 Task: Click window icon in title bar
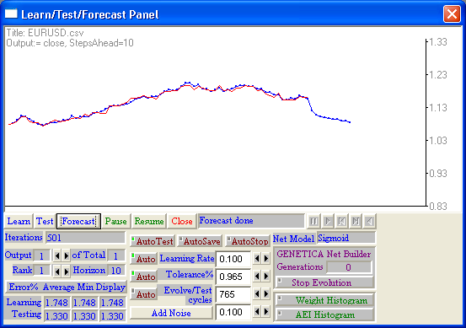(11, 13)
